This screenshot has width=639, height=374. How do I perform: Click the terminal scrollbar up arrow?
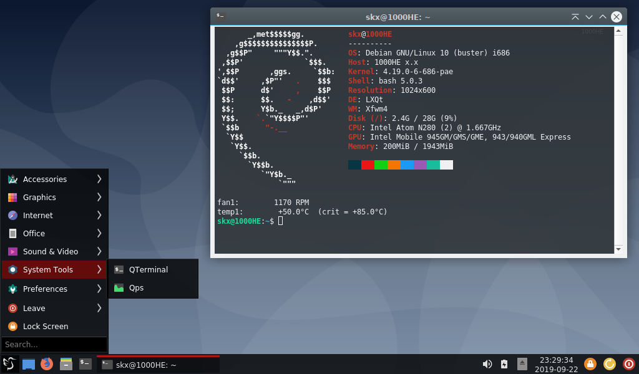(618, 31)
